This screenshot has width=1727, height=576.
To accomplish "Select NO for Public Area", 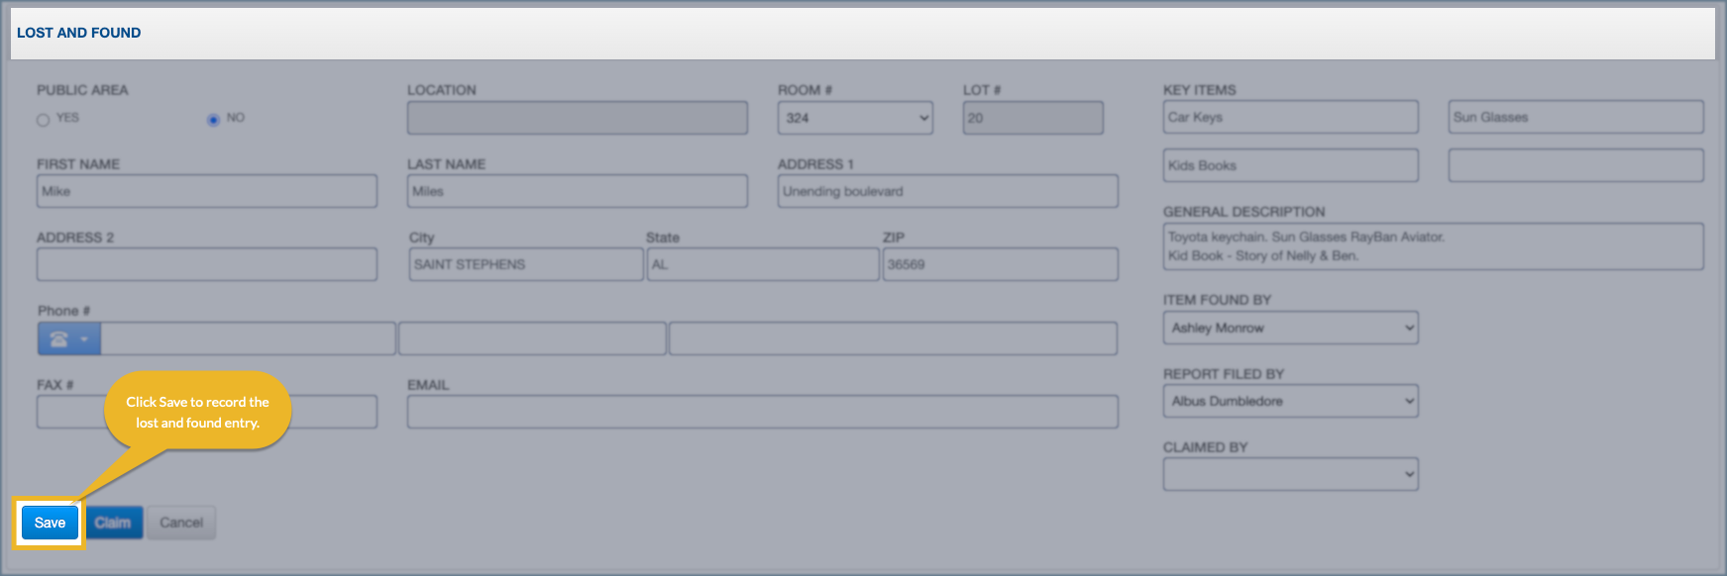I will click(x=213, y=120).
